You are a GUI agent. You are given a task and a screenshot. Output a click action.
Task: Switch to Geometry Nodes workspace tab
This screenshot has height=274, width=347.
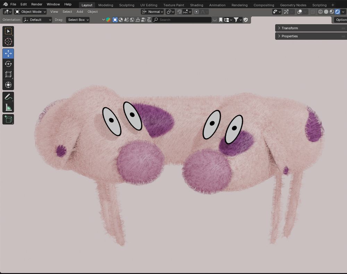click(293, 5)
